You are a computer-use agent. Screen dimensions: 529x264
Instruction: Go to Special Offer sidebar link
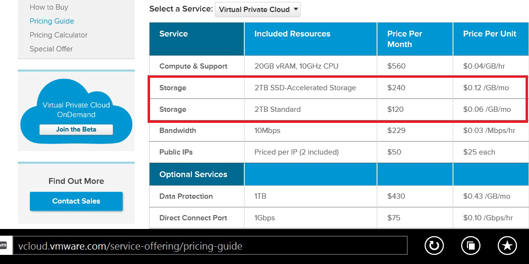click(x=51, y=49)
